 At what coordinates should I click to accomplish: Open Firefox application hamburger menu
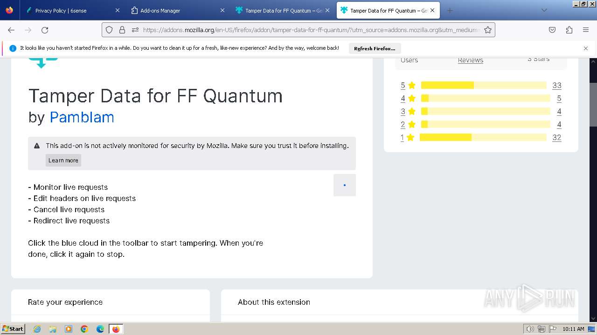click(x=586, y=30)
